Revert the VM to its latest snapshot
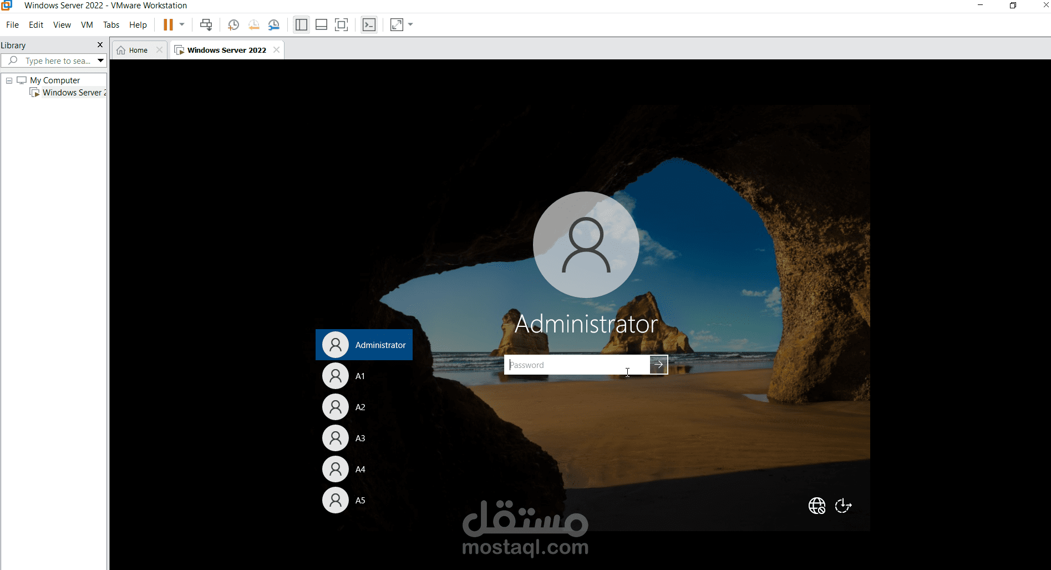The width and height of the screenshot is (1051, 570). (254, 24)
